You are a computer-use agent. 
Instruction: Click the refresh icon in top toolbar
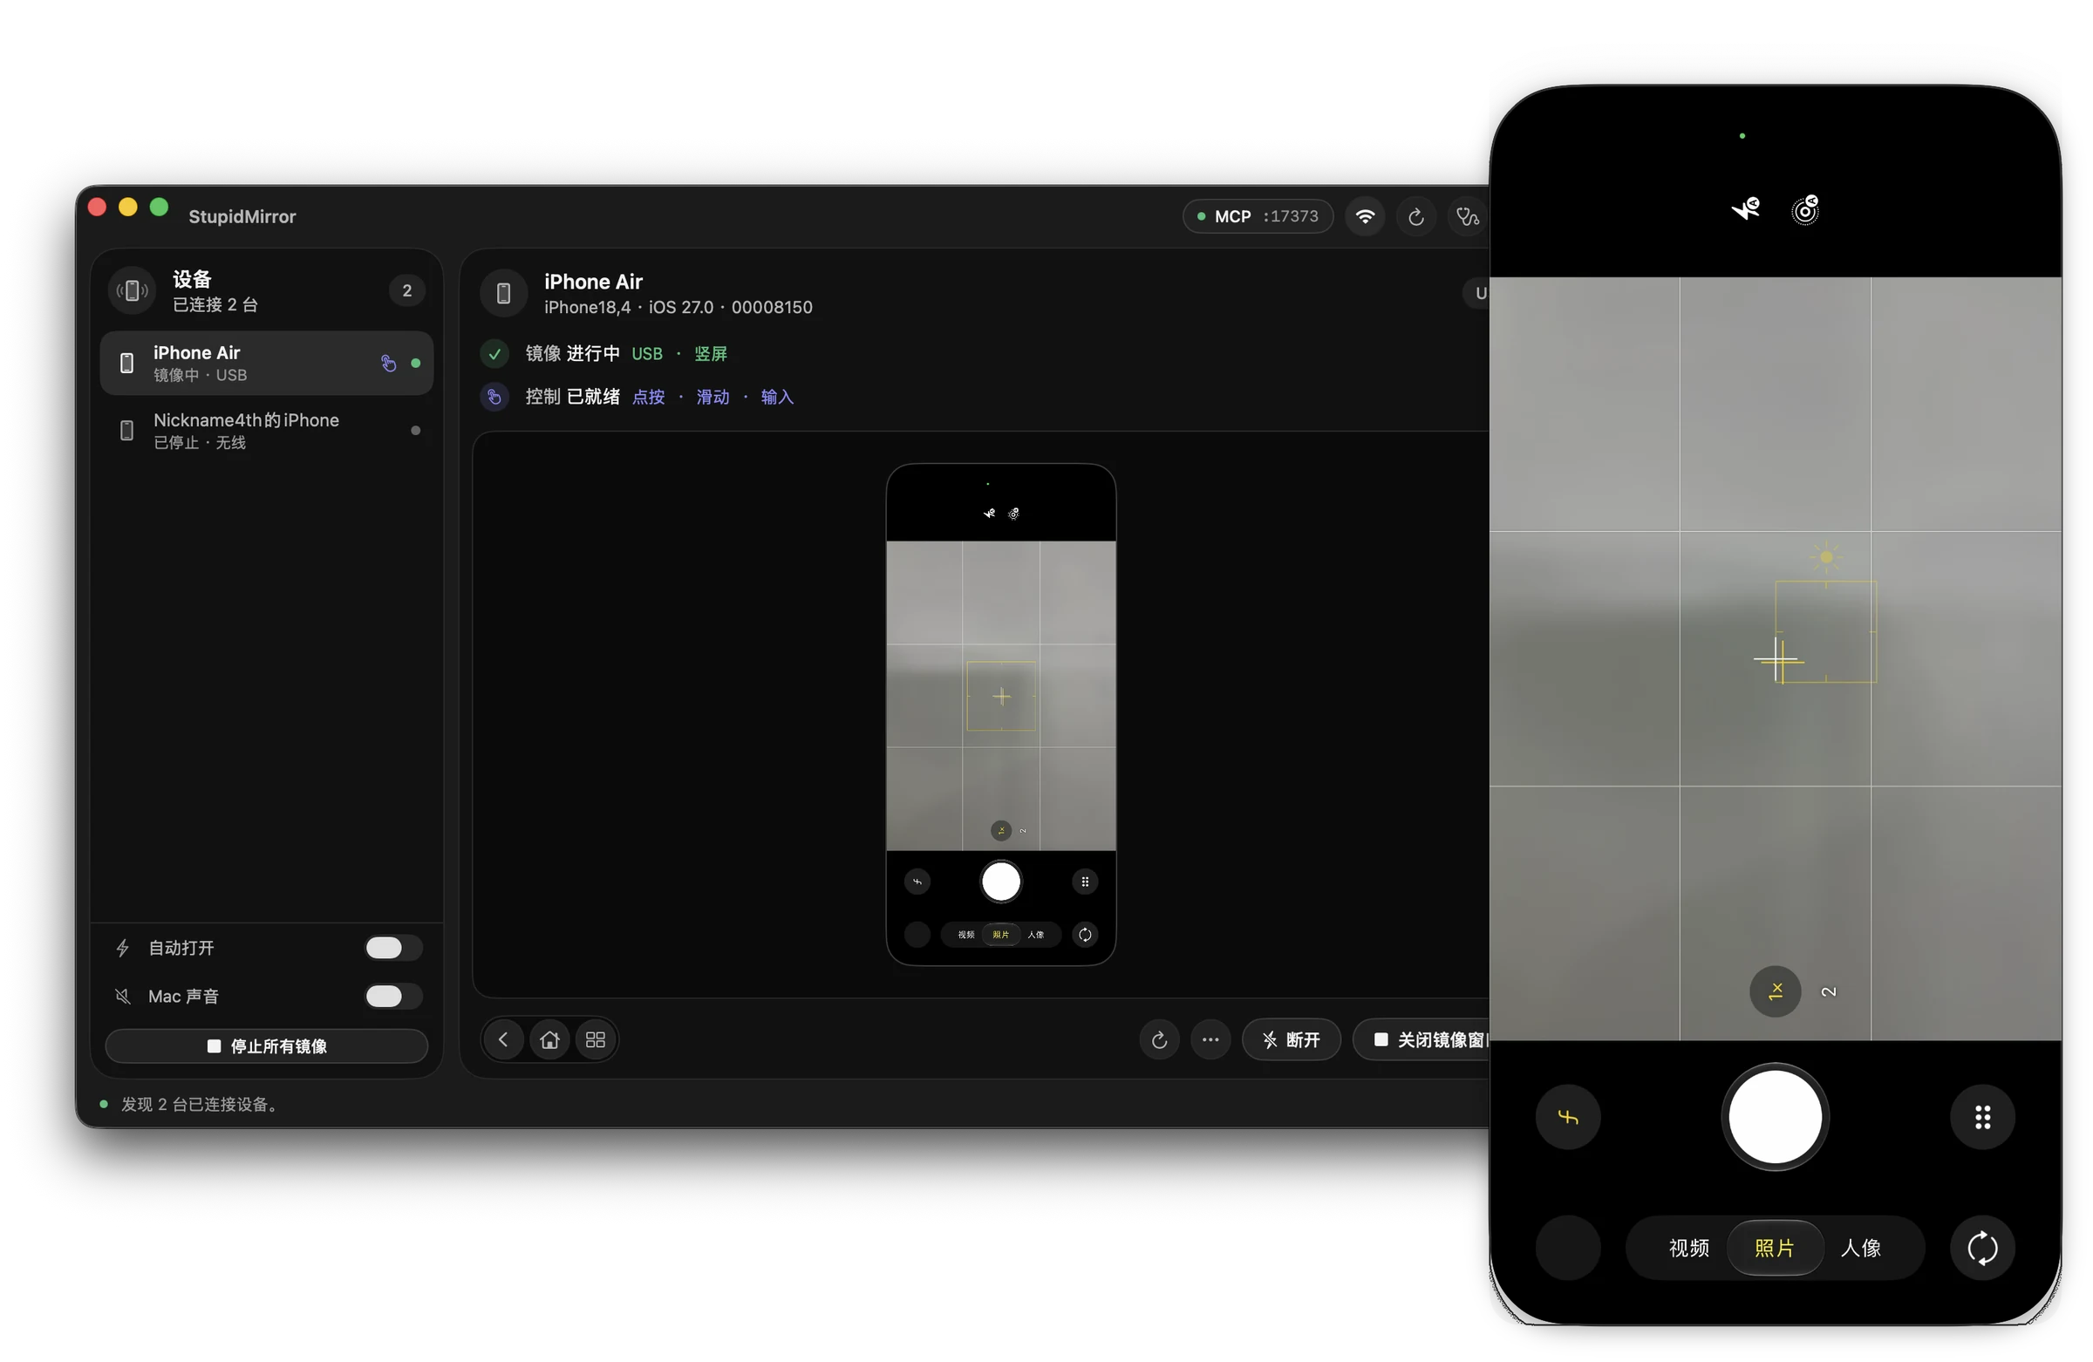tap(1416, 216)
